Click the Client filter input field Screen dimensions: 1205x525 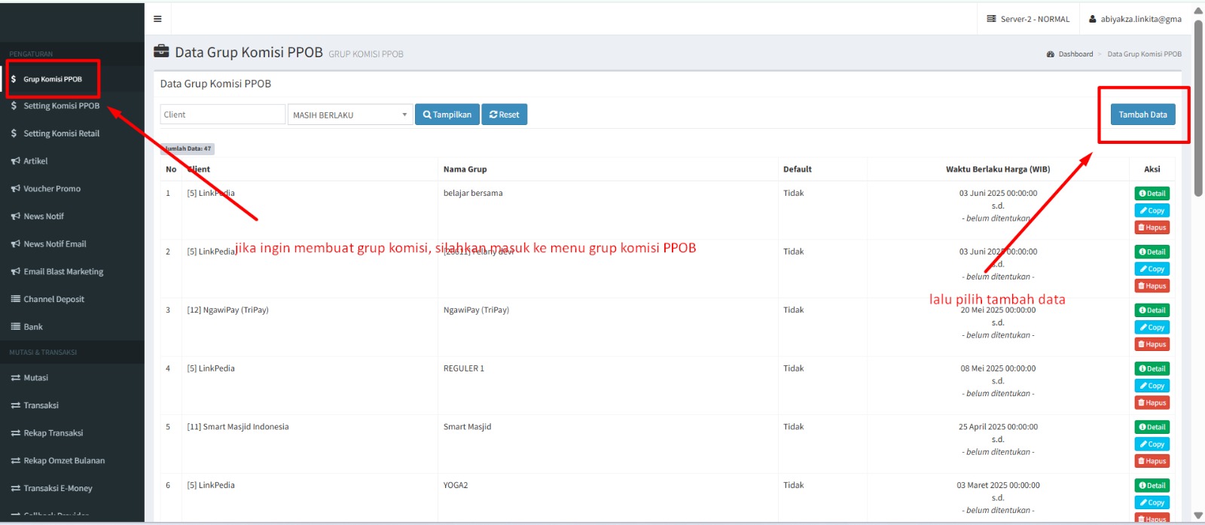coord(223,114)
